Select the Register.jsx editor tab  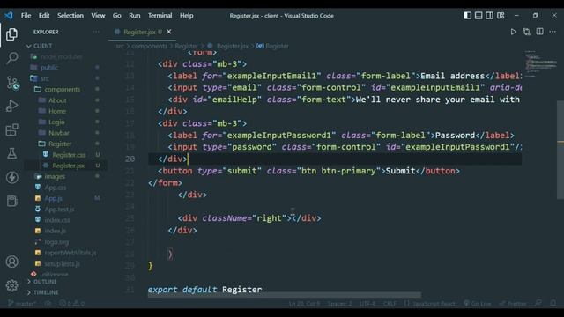pyautogui.click(x=143, y=32)
